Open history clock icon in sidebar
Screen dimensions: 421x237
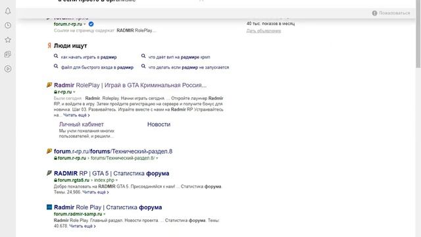point(8,25)
